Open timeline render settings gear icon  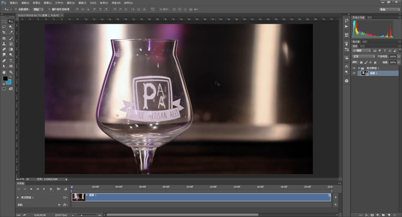point(51,189)
